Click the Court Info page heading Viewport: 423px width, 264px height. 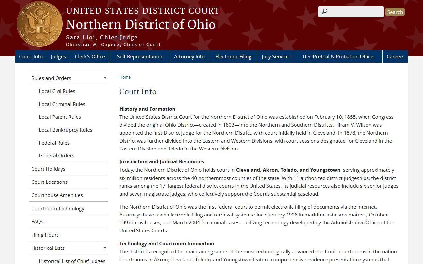138,91
